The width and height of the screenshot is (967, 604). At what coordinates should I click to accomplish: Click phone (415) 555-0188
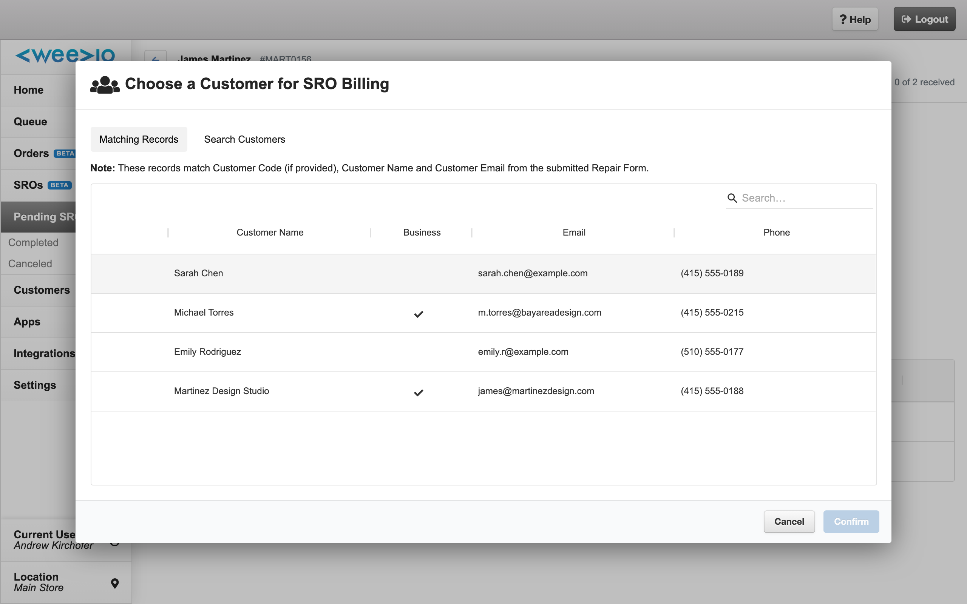(x=712, y=391)
